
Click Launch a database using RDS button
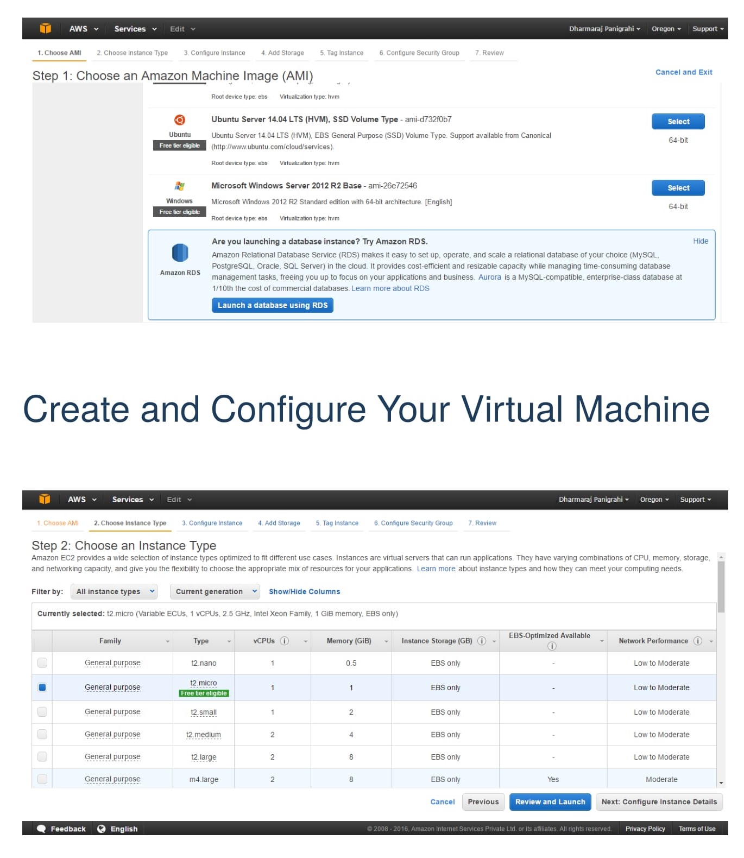click(x=273, y=305)
